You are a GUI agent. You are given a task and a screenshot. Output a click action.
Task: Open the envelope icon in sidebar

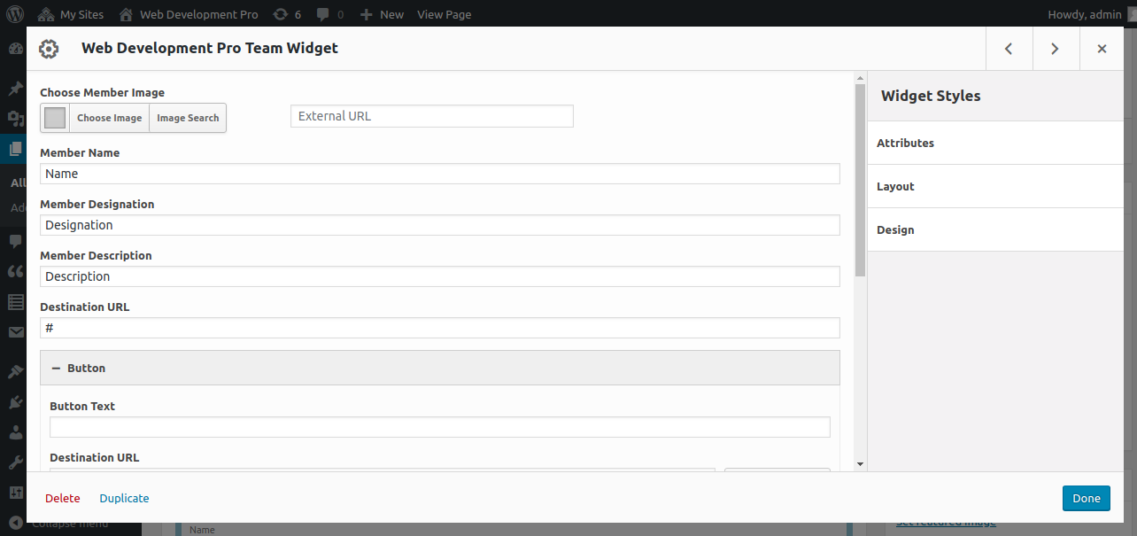click(x=15, y=332)
